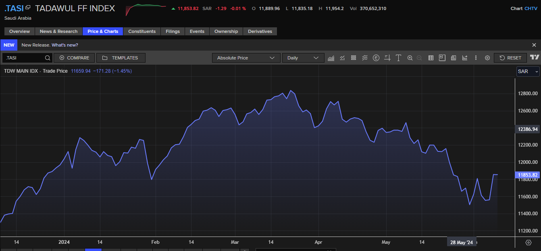Click the pop-out icon beside .TASI title
Viewport: 541px width, 251px height.
point(28,7)
